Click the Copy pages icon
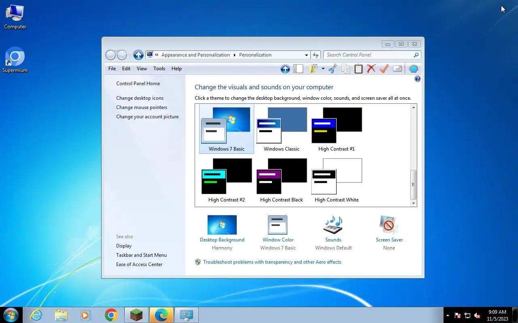This screenshot has width=518, height=323. 346,69
